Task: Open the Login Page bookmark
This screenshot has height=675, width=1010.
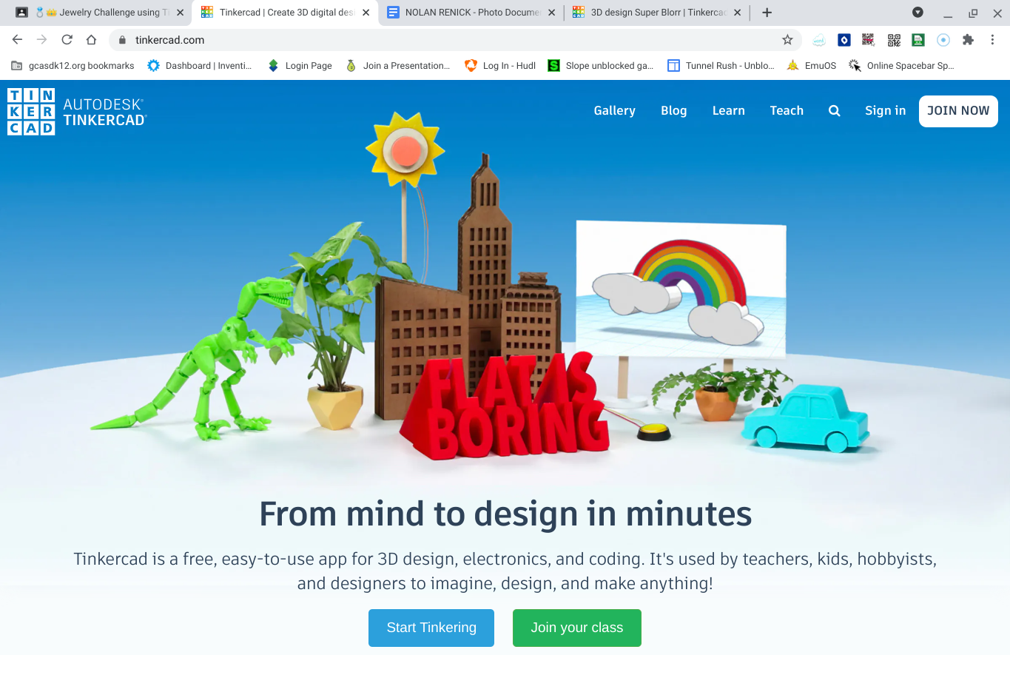Action: coord(300,66)
